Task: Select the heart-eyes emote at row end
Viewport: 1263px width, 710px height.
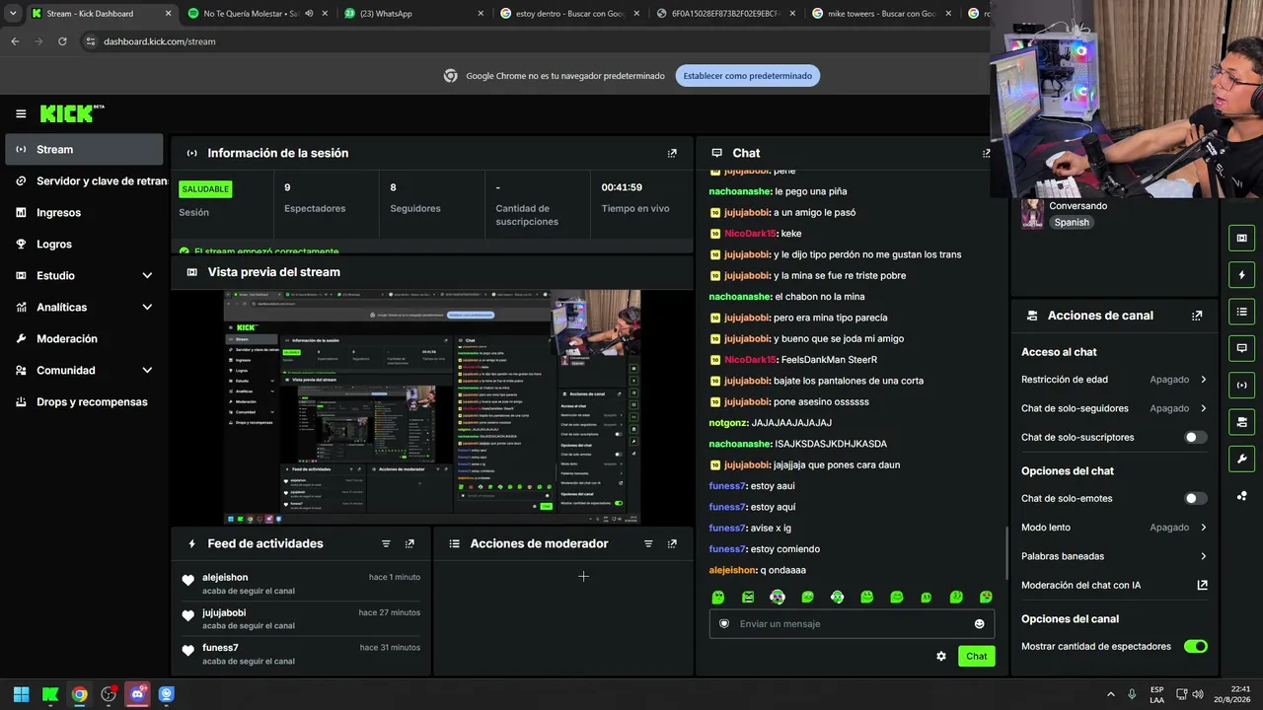Action: (986, 597)
